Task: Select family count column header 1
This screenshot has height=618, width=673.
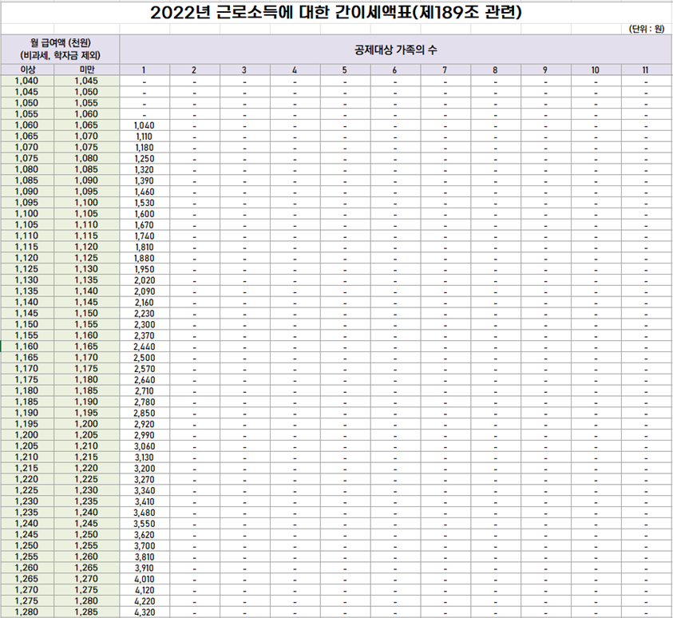Action: 144,70
